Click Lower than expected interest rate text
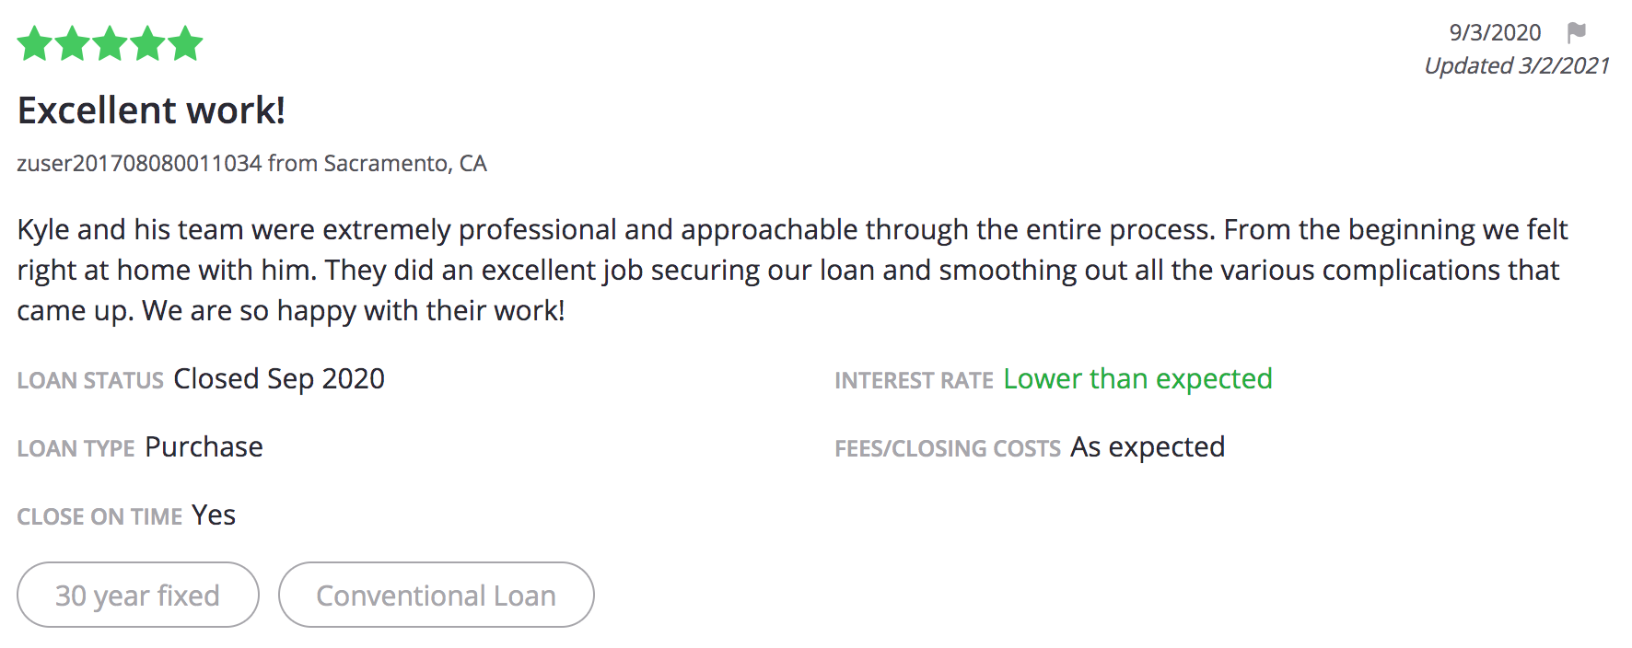The image size is (1632, 648). [x=1137, y=378]
